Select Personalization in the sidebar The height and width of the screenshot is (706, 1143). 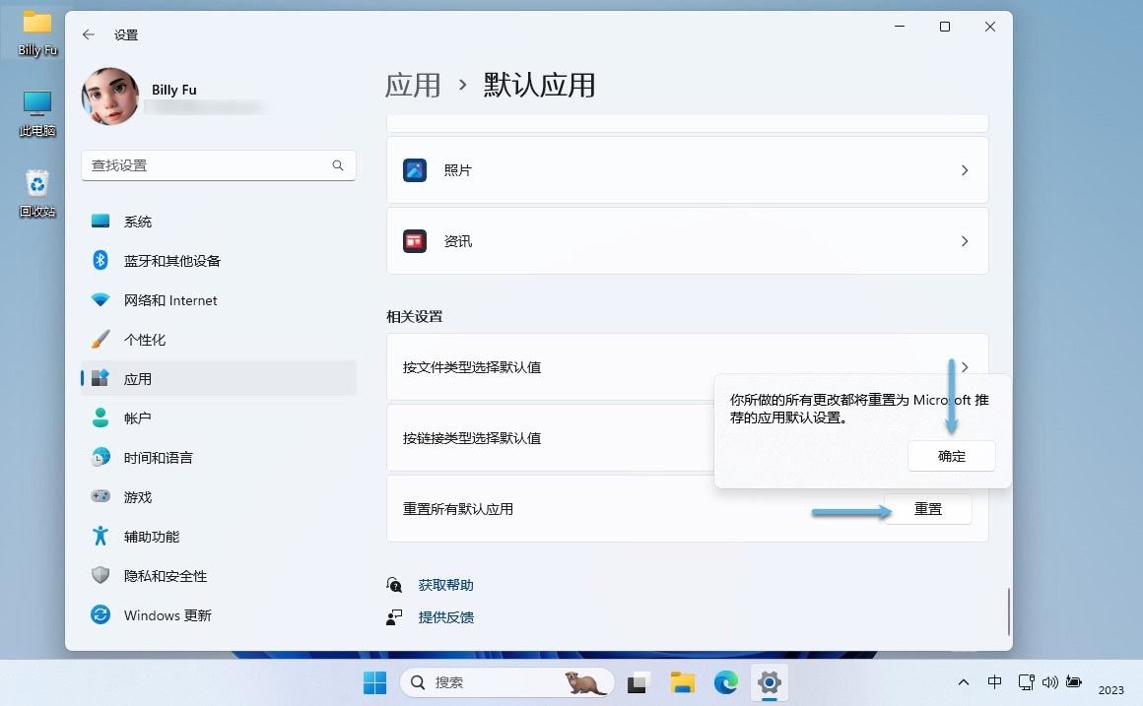pos(144,340)
